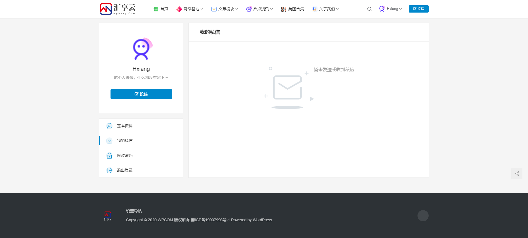Open the 设置导航 footer link
Viewport: 528px width, 238px height.
tap(134, 211)
